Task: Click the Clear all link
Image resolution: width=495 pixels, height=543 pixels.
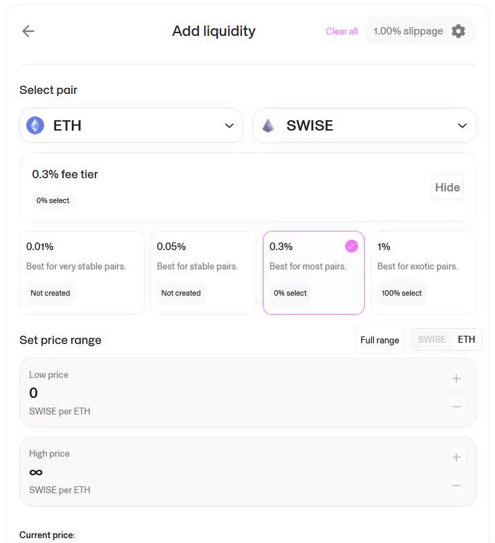Action: 342,32
